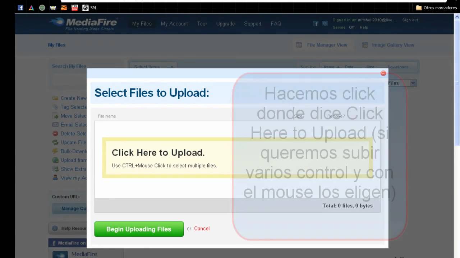This screenshot has width=460, height=258.
Task: Click the Manage Custom URL button
Action: [70, 209]
